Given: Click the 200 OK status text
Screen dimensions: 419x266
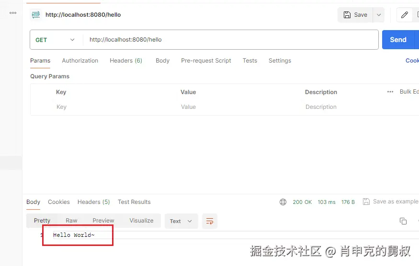Looking at the screenshot, I should [302, 202].
